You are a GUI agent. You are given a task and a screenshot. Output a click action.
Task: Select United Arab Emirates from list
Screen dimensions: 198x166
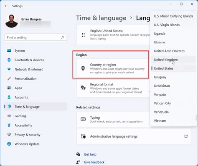point(173,51)
